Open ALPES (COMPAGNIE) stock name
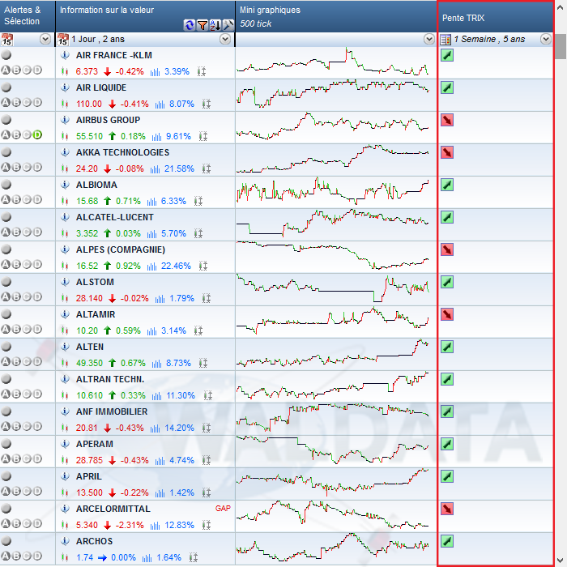 pos(121,249)
